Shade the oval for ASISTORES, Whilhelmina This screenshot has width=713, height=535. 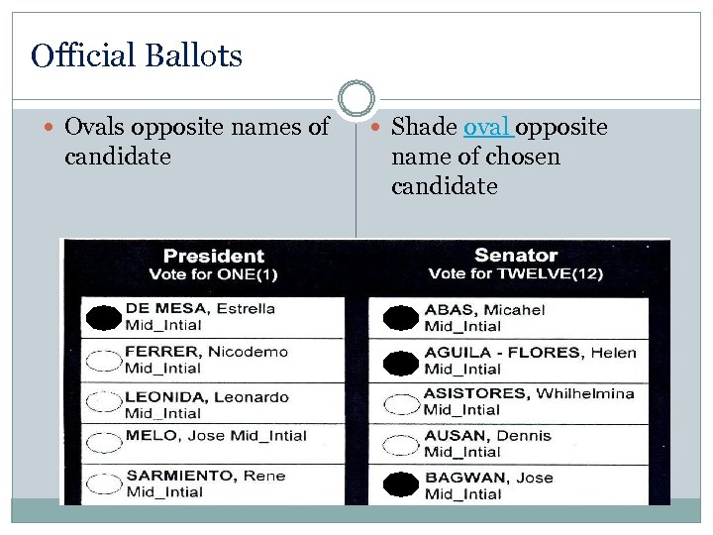click(401, 402)
